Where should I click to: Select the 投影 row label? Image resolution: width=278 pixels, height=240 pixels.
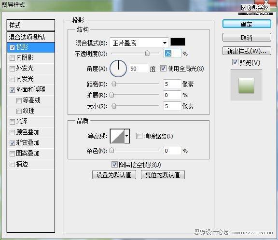point(22,47)
